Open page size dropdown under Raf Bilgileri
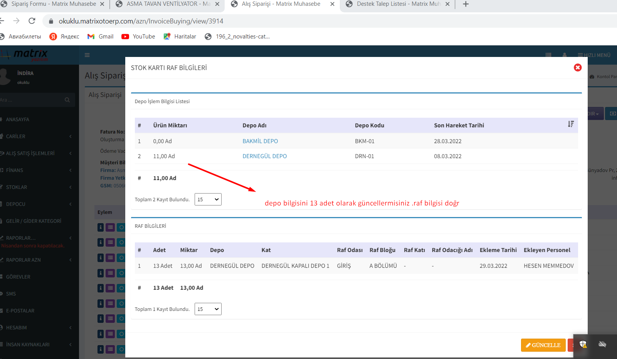617x359 pixels. (x=208, y=309)
